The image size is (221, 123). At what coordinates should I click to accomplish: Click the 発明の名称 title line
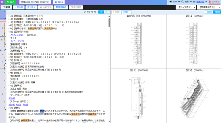(33, 28)
